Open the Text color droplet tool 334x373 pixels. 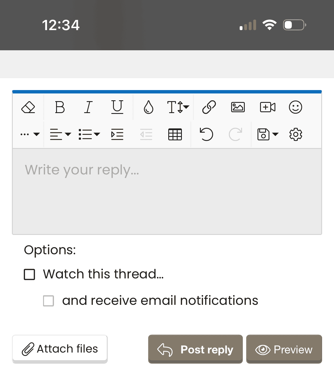point(148,107)
